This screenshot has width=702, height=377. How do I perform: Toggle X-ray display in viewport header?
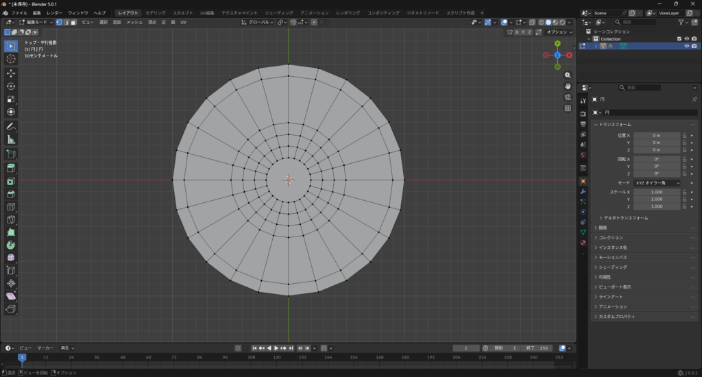point(533,23)
